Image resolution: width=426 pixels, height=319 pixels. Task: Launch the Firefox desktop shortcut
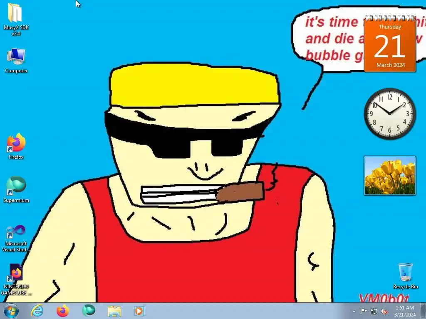pos(16,146)
